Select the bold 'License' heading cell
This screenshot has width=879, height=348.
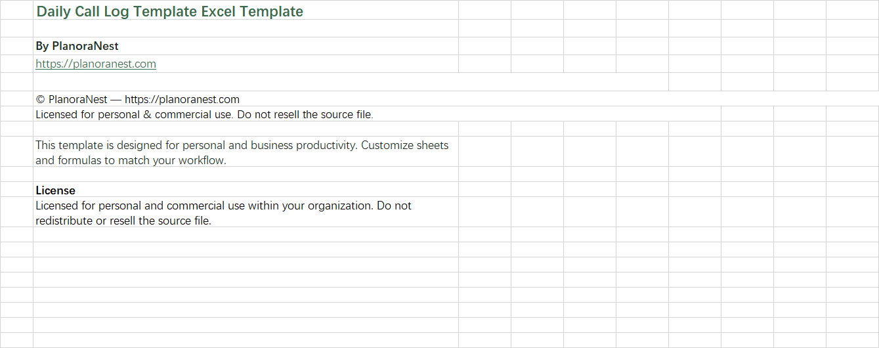(246, 190)
